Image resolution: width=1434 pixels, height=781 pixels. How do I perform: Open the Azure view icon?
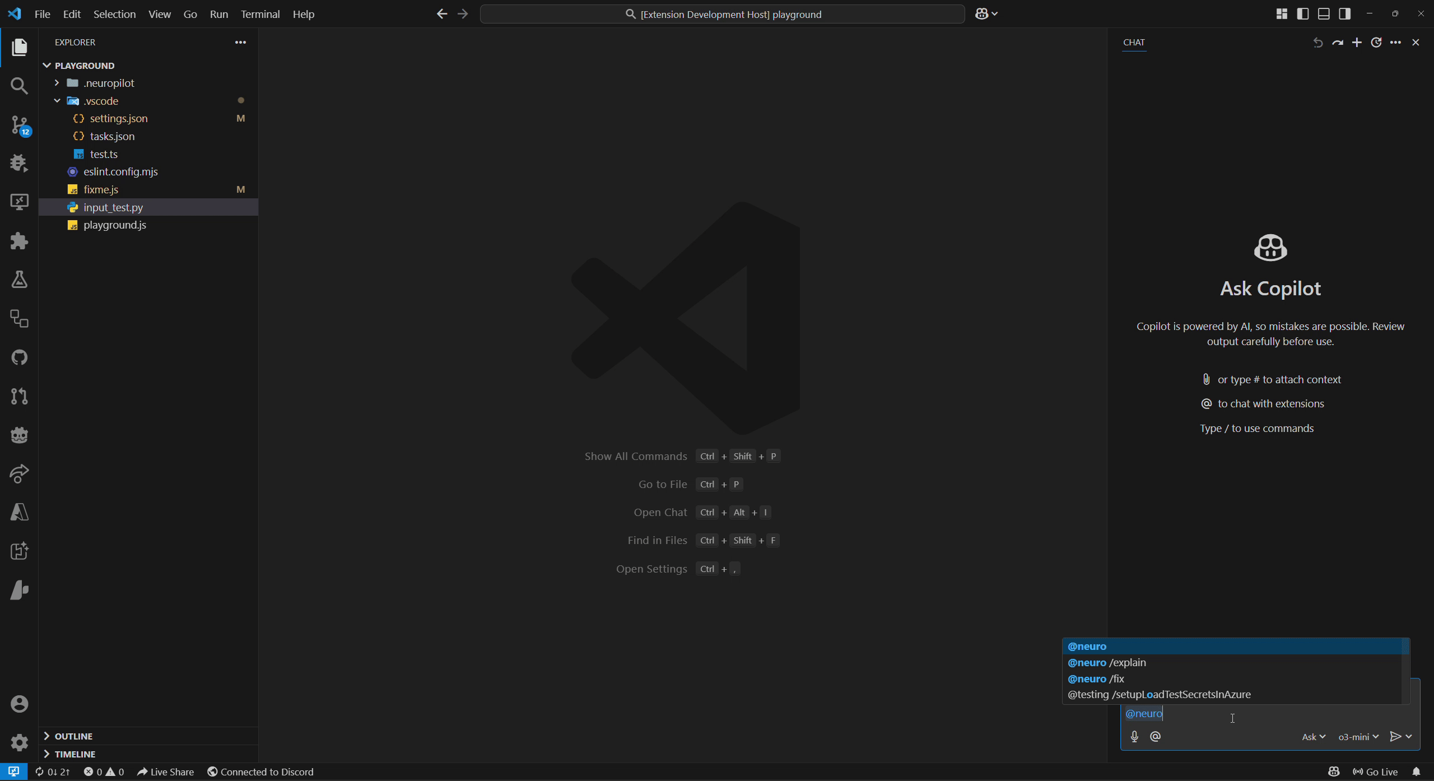point(19,513)
